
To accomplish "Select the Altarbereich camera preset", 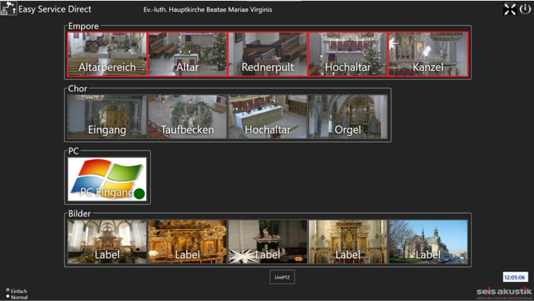I will point(107,54).
